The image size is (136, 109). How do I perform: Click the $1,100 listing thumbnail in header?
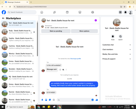coord(42,26)
